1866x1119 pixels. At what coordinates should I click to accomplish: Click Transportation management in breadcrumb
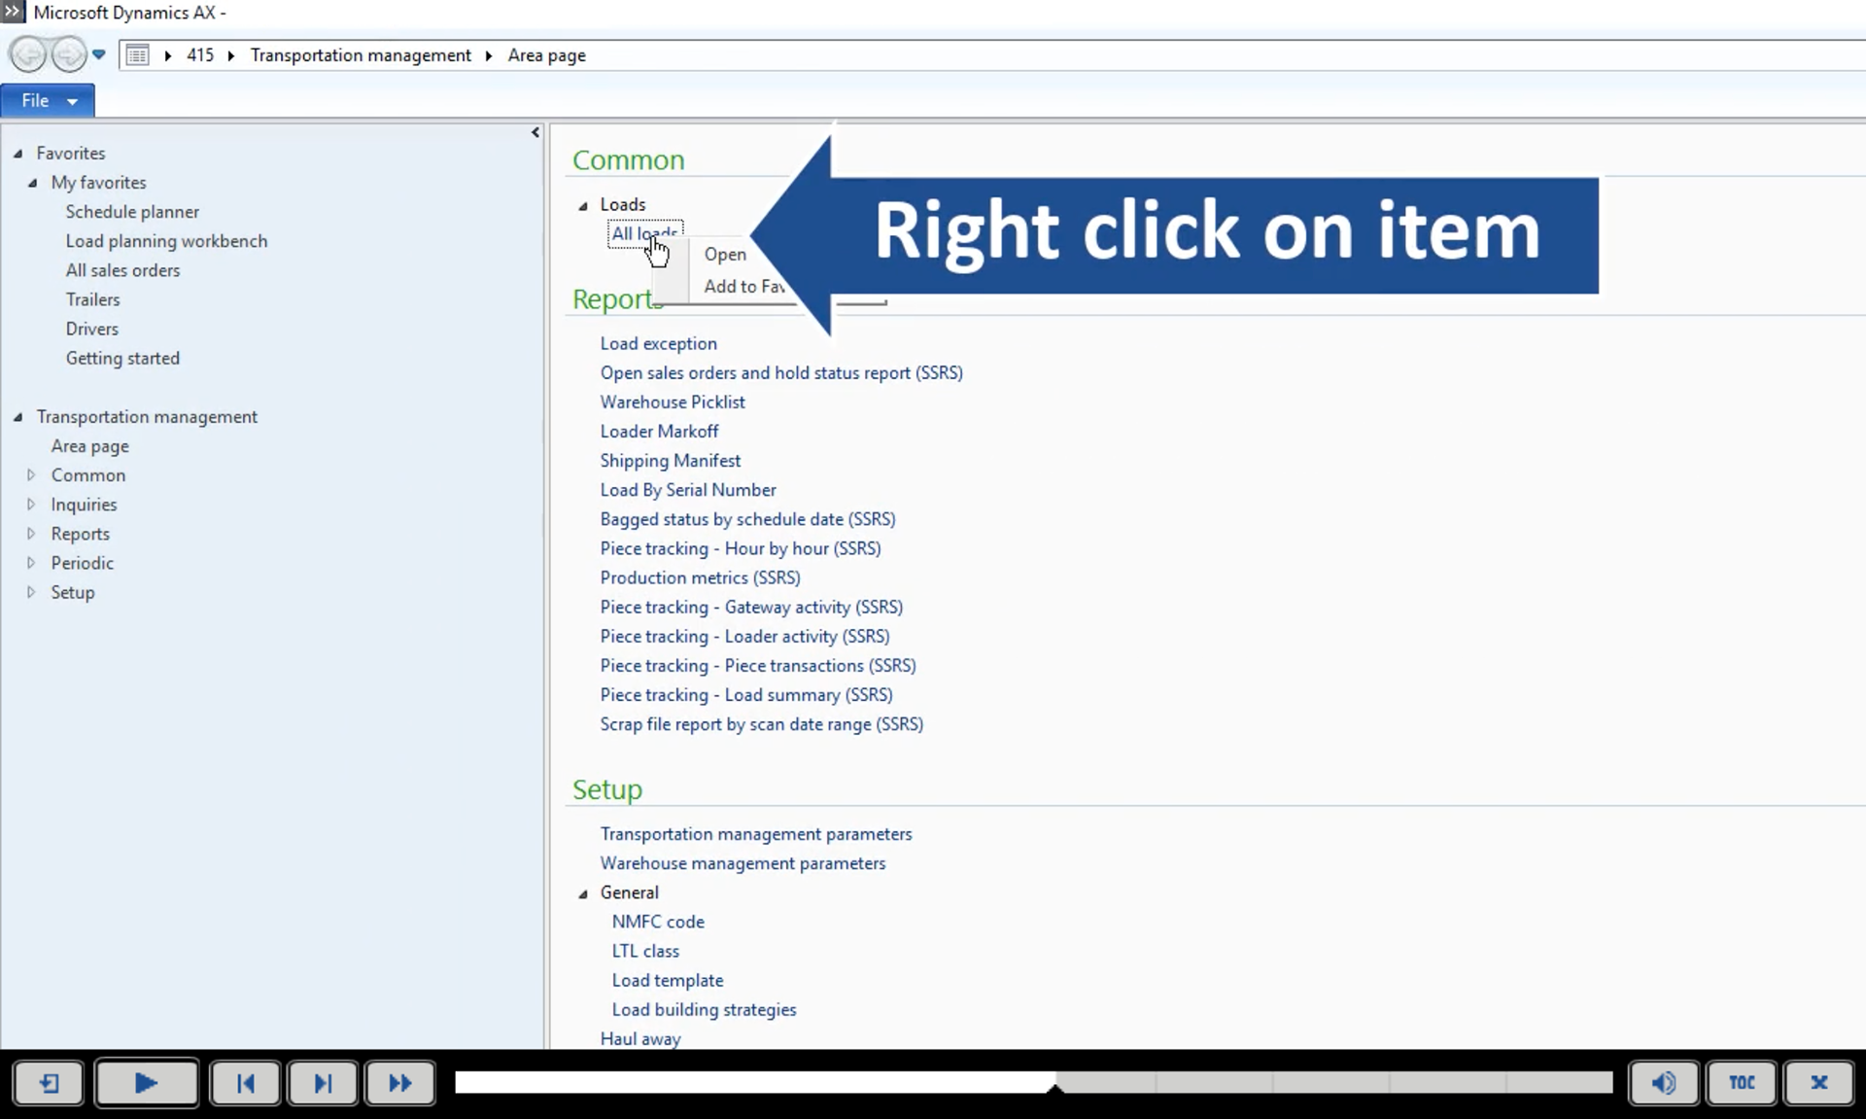(x=361, y=55)
